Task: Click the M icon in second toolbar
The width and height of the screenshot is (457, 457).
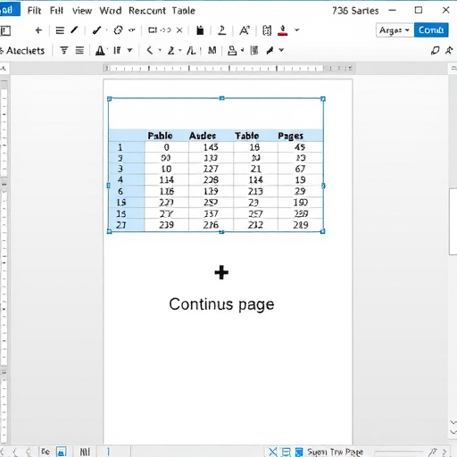Action: pos(212,51)
